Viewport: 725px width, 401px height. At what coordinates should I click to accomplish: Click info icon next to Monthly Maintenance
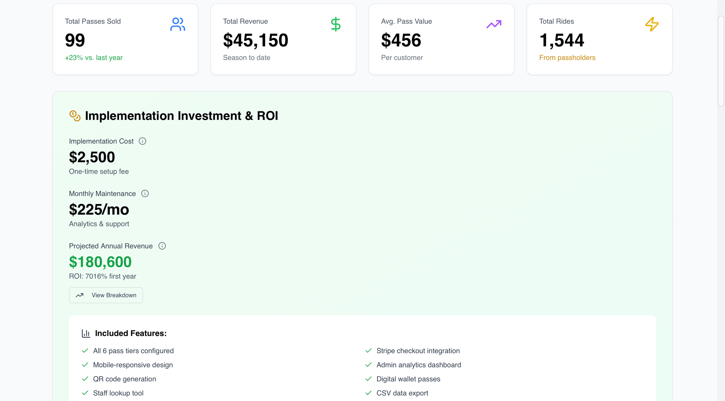point(145,194)
